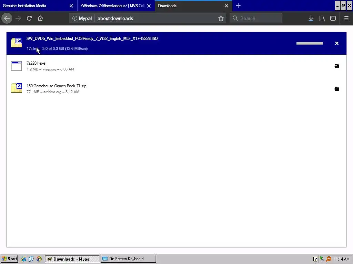The height and width of the screenshot is (264, 353).
Task: Open the Library icon in toolbar
Action: (322, 18)
